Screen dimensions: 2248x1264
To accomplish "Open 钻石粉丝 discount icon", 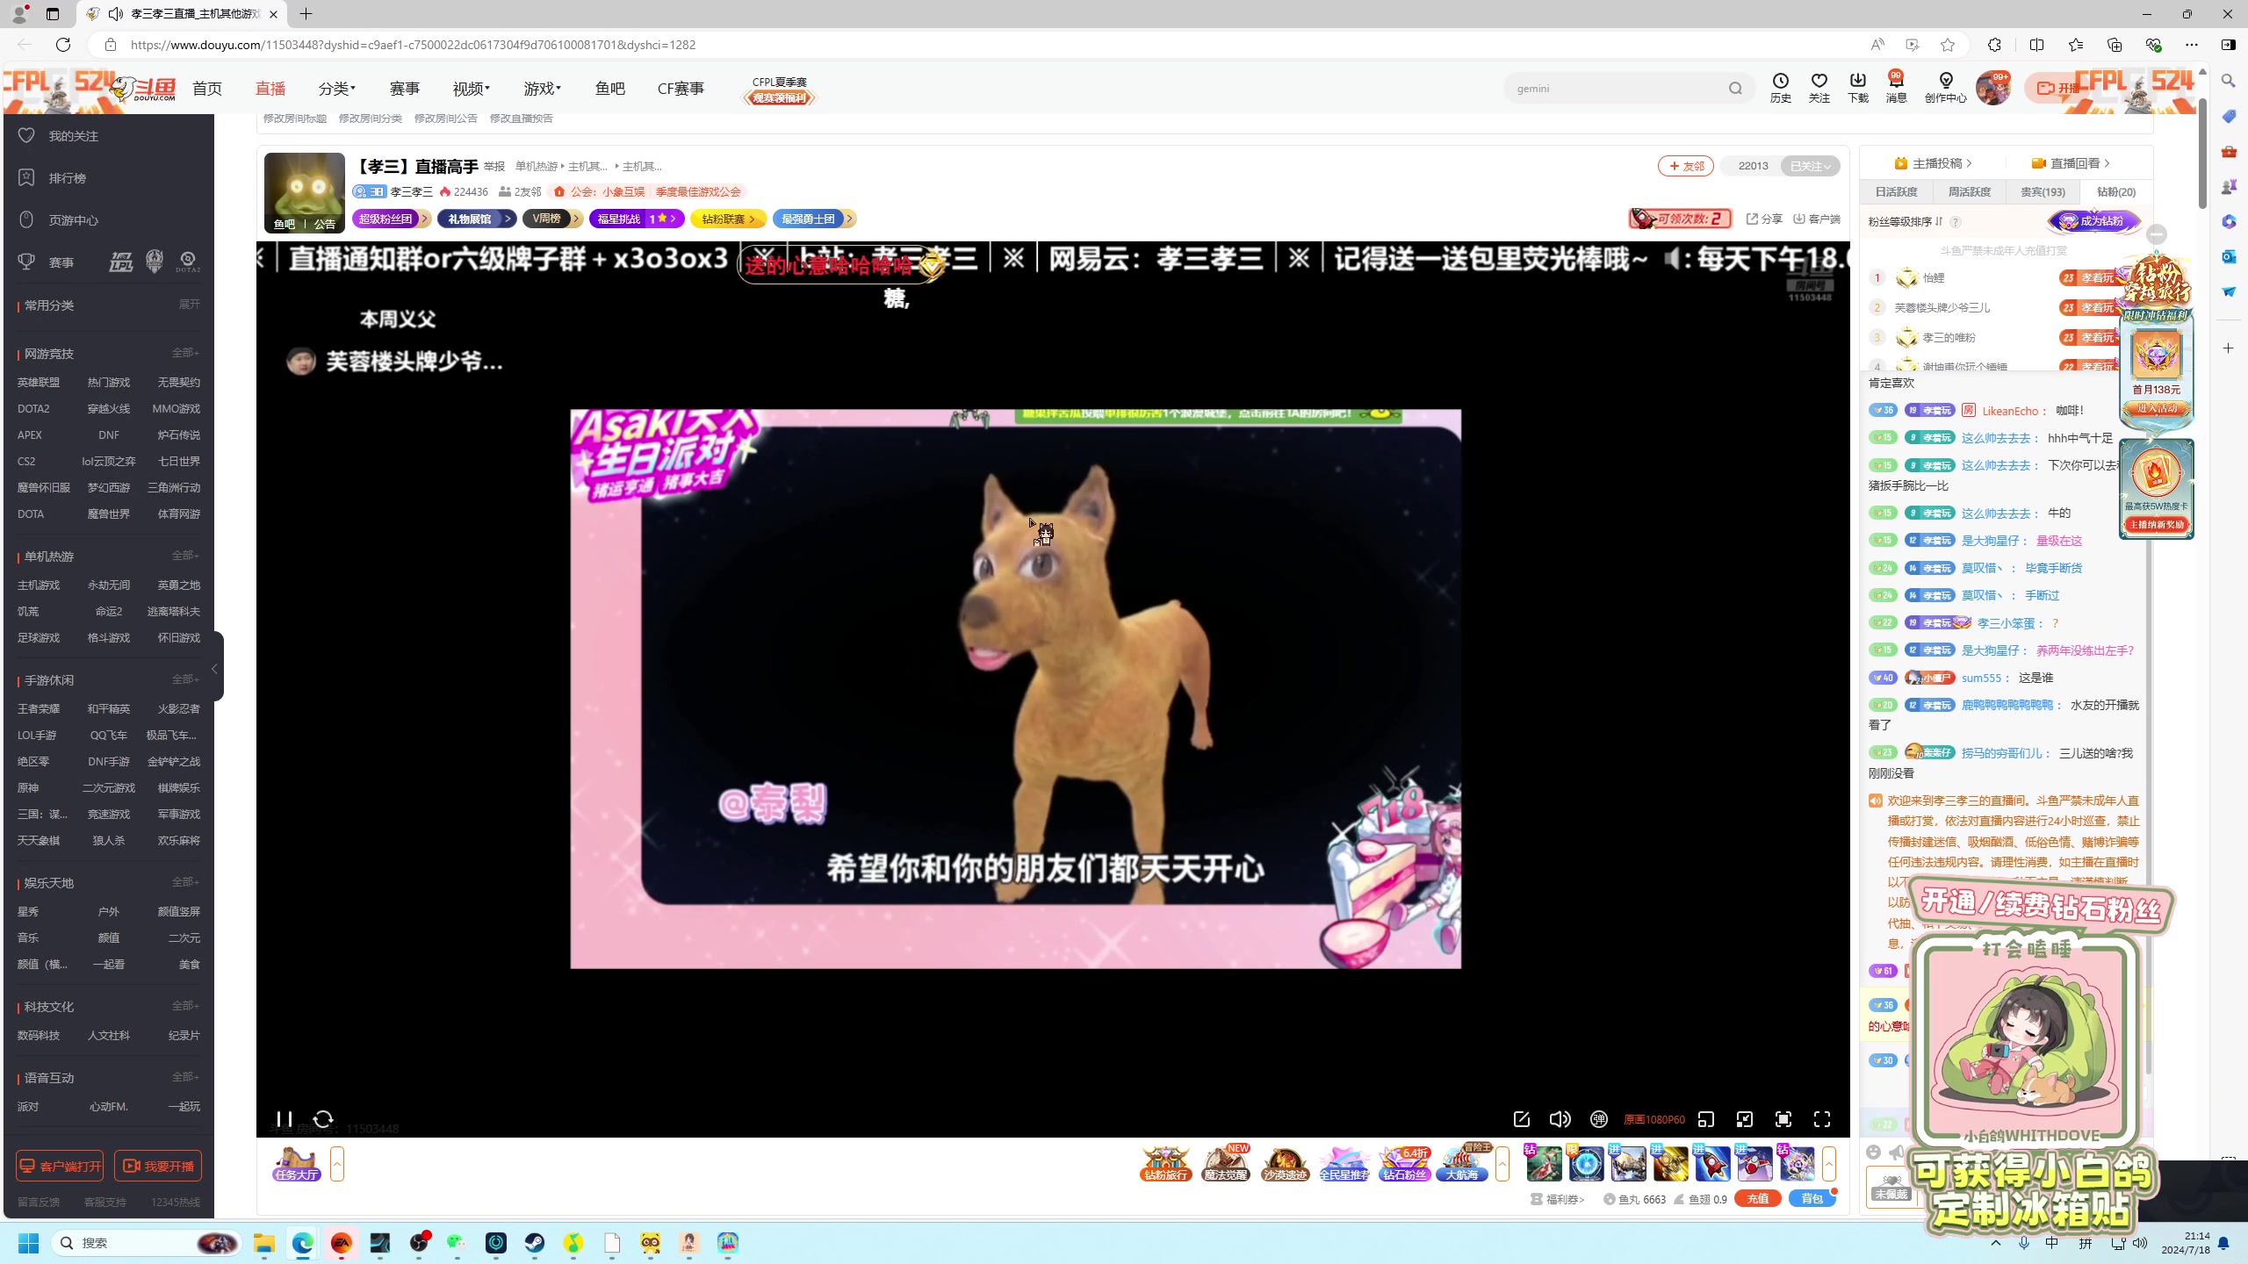I will click(x=1404, y=1164).
